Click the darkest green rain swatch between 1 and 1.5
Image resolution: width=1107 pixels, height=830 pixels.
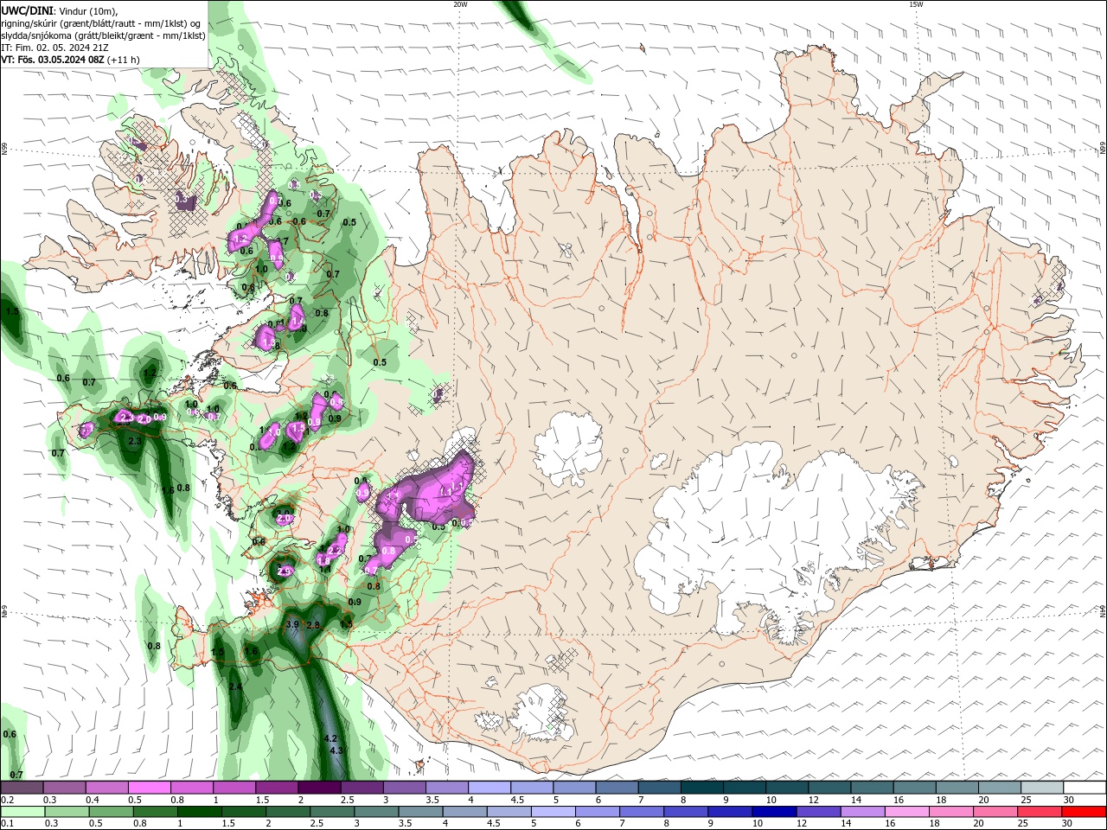(x=201, y=812)
